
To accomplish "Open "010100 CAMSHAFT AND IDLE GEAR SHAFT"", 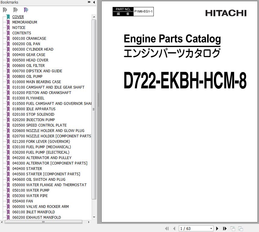I will point(48,87).
